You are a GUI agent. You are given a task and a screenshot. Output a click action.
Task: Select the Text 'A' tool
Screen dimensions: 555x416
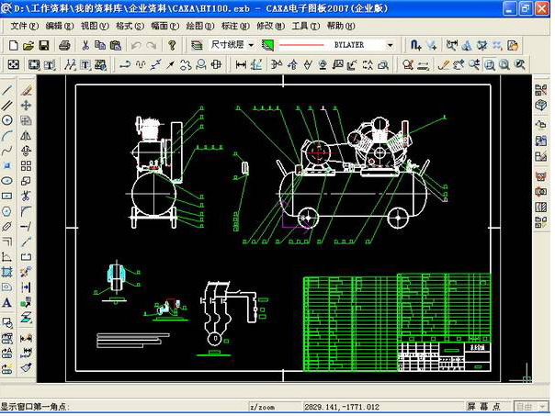(x=7, y=302)
